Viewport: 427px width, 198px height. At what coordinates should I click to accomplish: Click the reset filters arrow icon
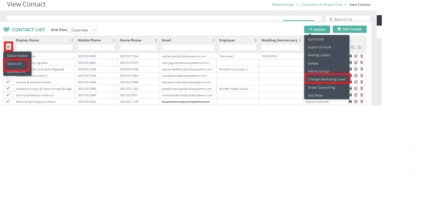click(x=359, y=48)
